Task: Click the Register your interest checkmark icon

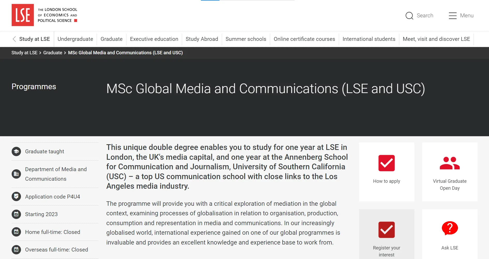Action: tap(386, 230)
